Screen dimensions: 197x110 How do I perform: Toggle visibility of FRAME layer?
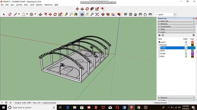[x=186, y=48]
